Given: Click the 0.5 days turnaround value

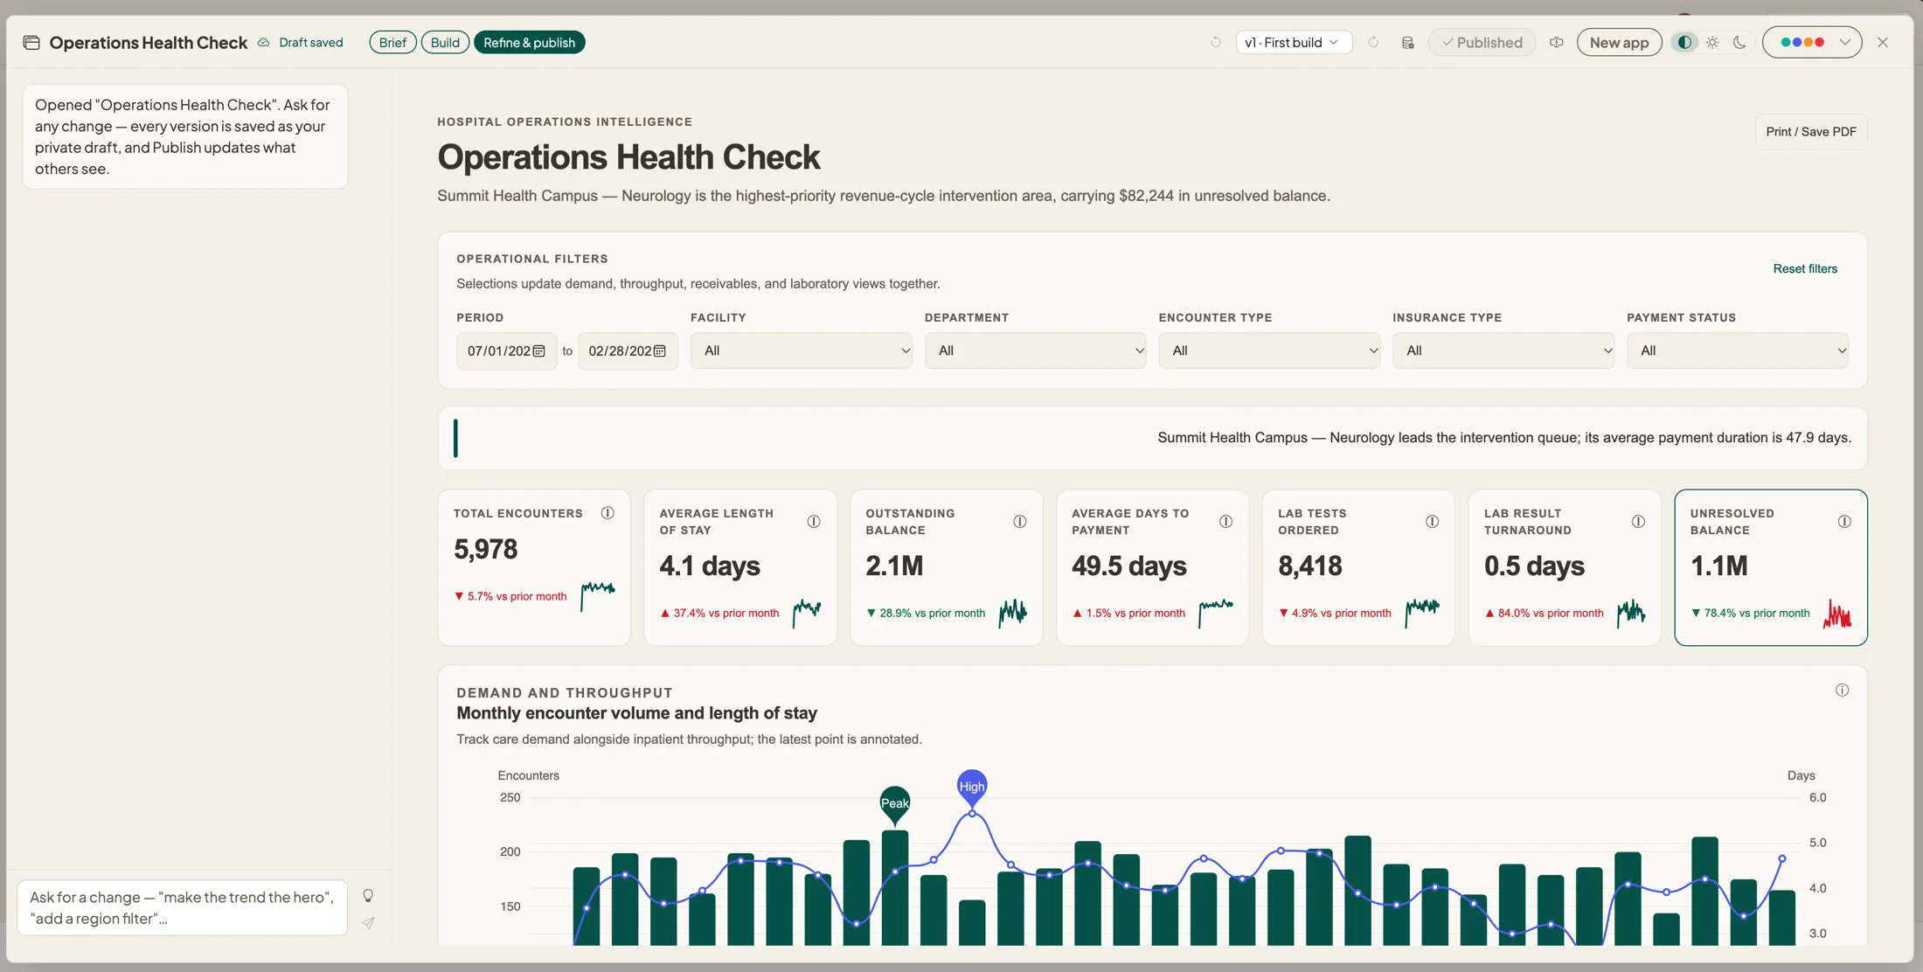Looking at the screenshot, I should pos(1534,566).
